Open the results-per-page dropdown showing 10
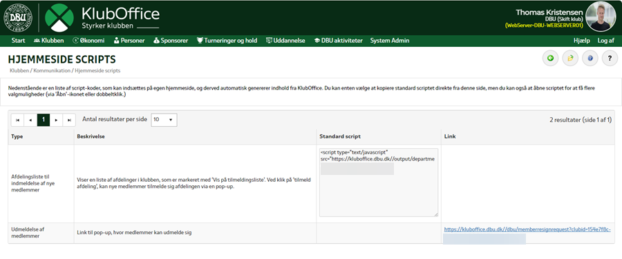The width and height of the screenshot is (622, 259). 164,120
